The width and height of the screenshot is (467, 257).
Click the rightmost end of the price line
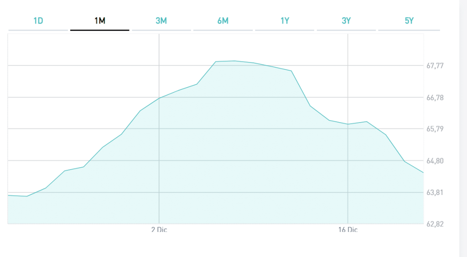pos(423,172)
